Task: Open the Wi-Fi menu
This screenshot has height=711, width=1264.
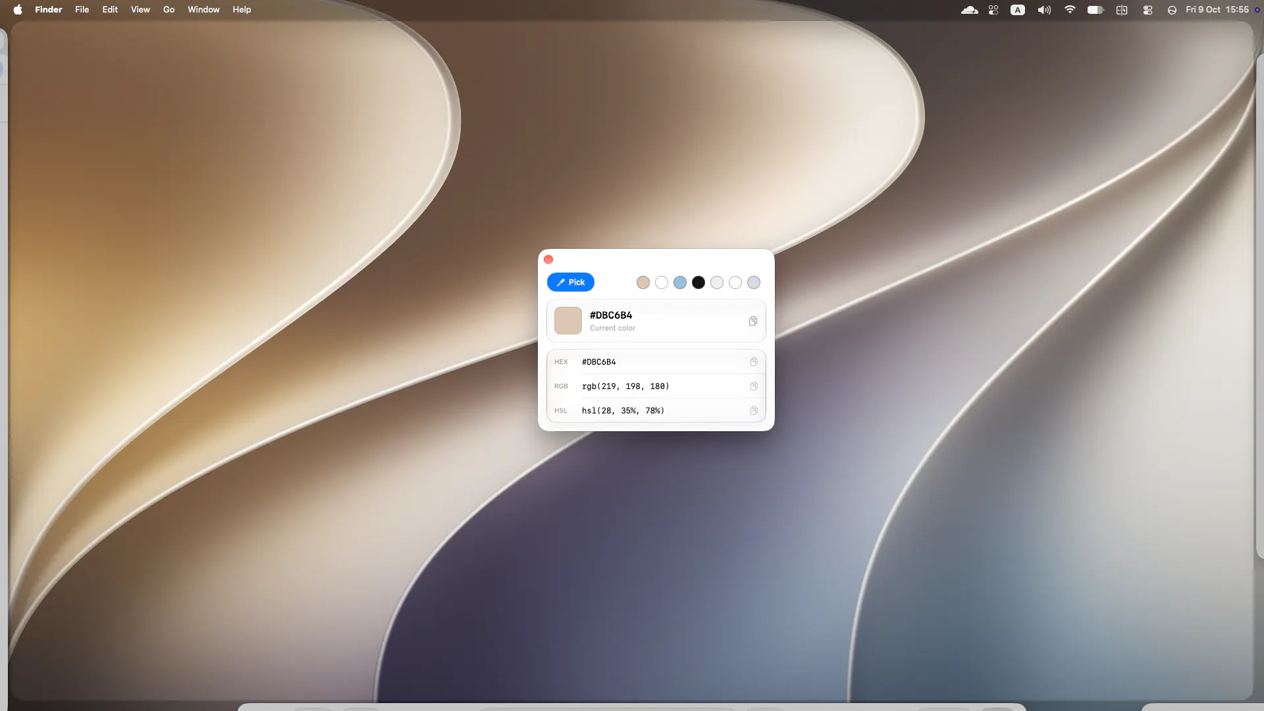Action: click(x=1070, y=10)
